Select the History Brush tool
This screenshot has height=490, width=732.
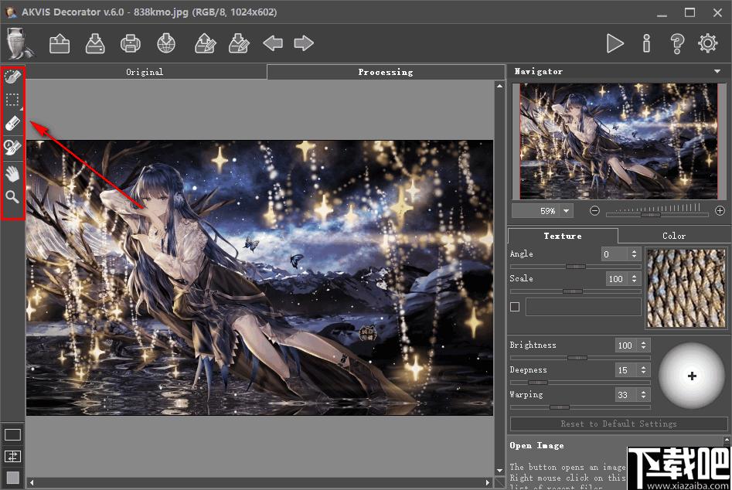coord(12,147)
